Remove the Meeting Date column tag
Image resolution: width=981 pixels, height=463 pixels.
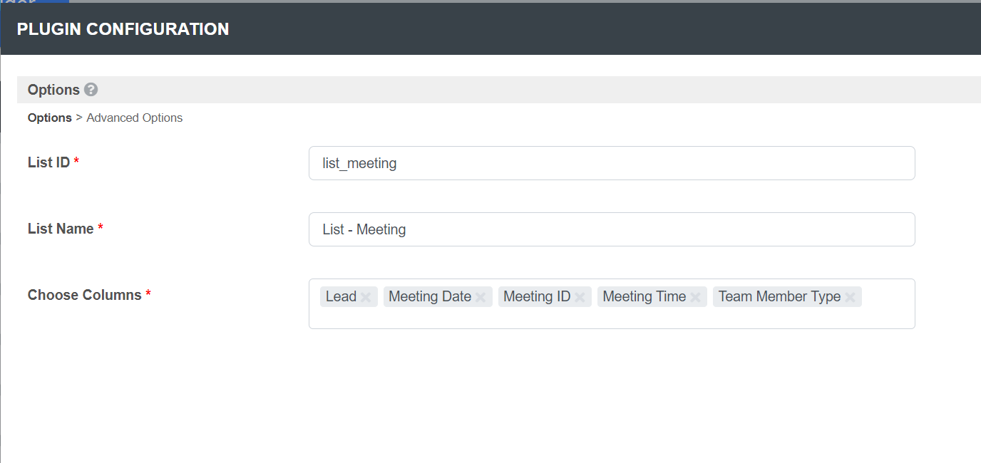[x=481, y=298]
